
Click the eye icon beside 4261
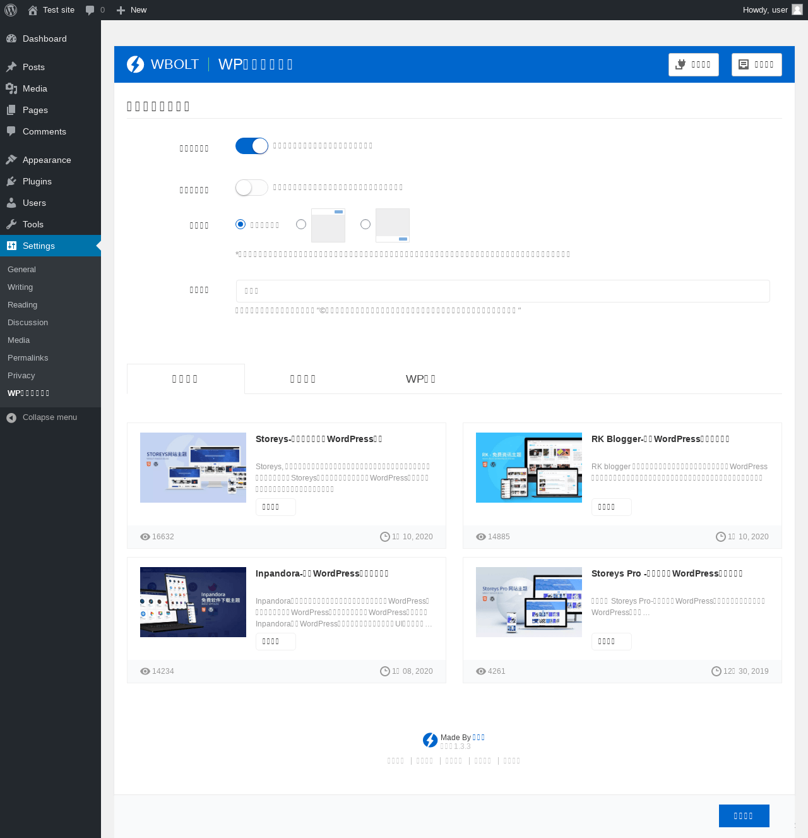point(481,671)
